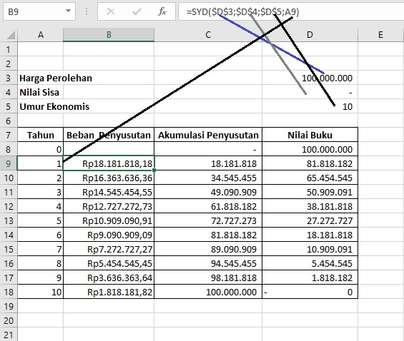
Task: Select column D header
Action: pos(310,35)
